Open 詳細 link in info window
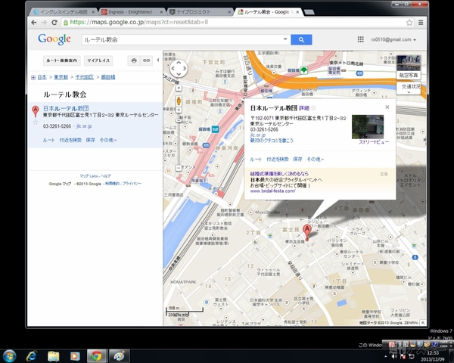This screenshot has height=363, width=454. (x=304, y=108)
